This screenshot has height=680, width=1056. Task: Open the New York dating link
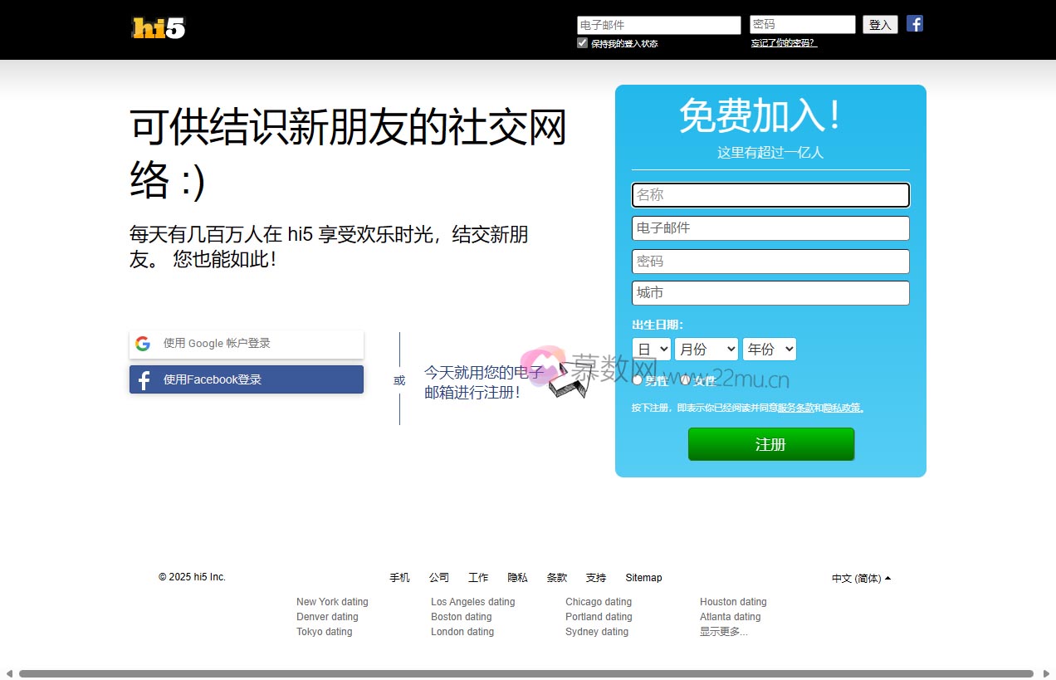pos(332,602)
